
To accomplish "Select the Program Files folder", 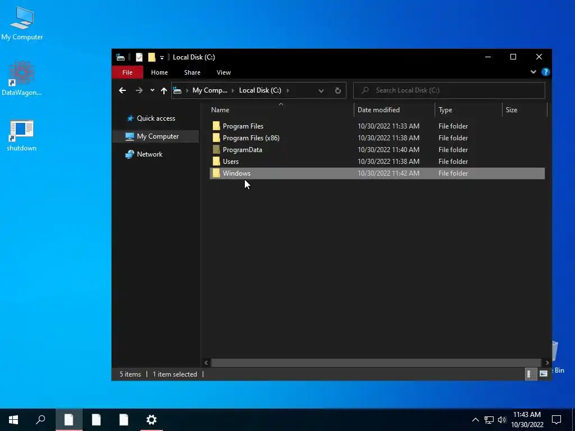I will pyautogui.click(x=377, y=126).
